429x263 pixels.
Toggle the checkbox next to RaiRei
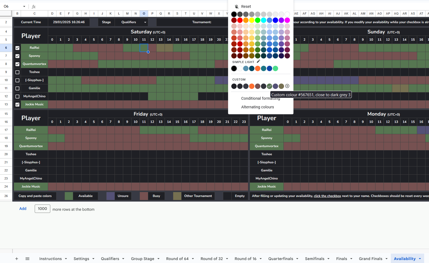point(17,48)
